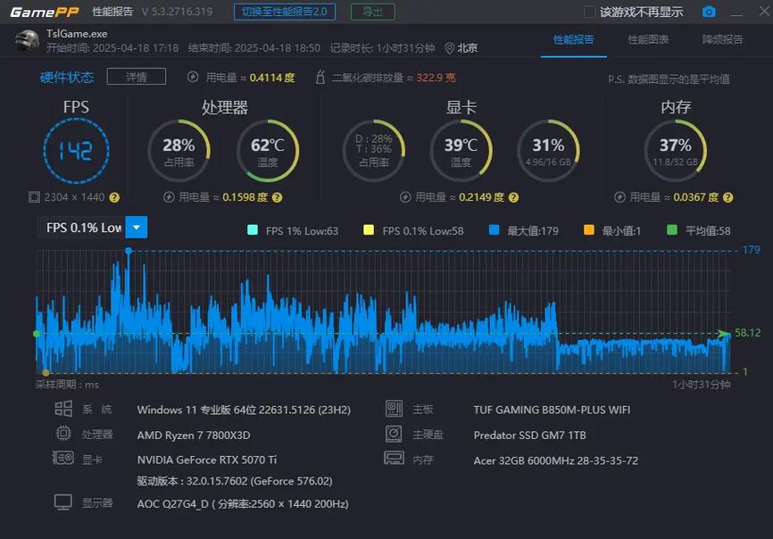Click the carbon dioxide emission bottle icon
Viewport: 773px width, 539px height.
(320, 78)
